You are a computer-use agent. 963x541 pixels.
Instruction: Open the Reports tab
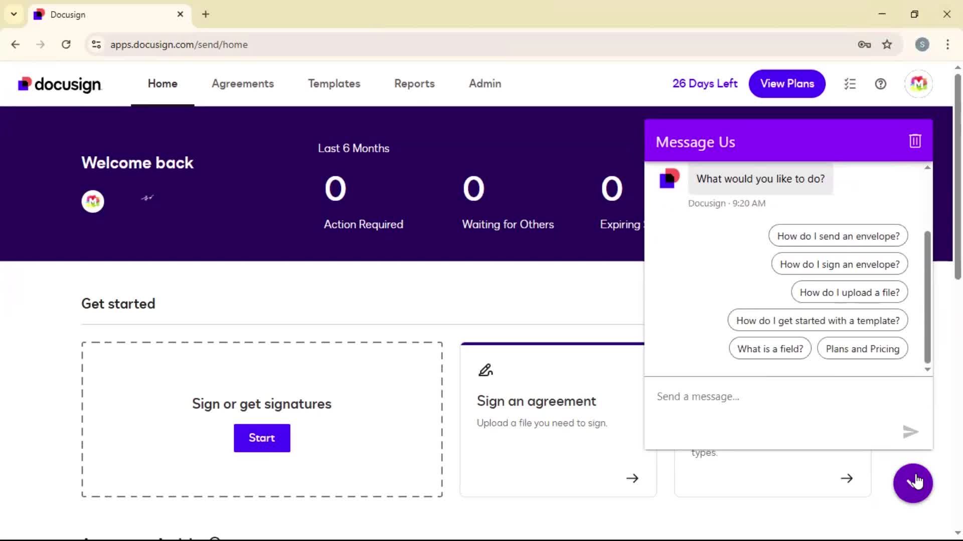point(414,84)
